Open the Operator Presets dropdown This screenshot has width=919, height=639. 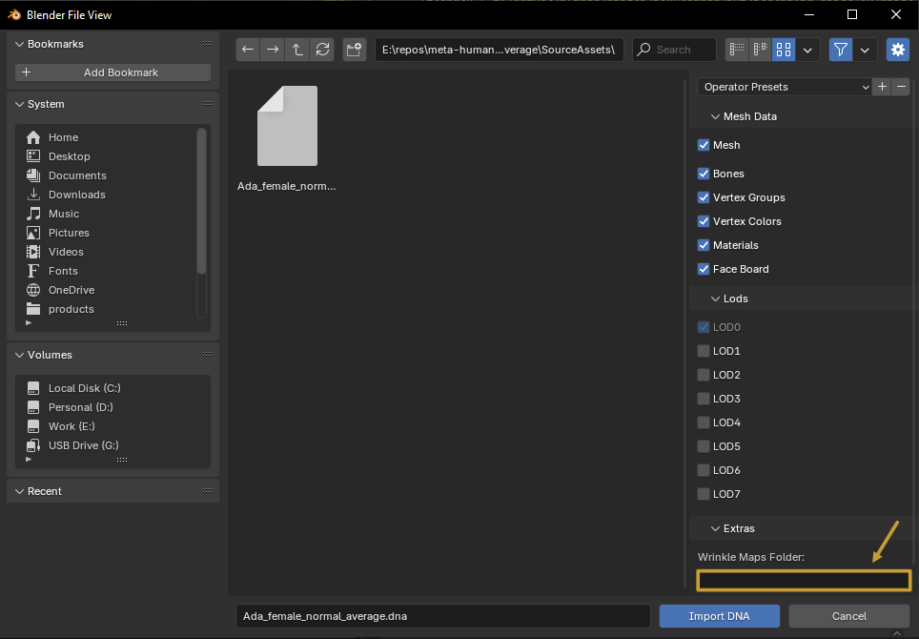pos(786,87)
